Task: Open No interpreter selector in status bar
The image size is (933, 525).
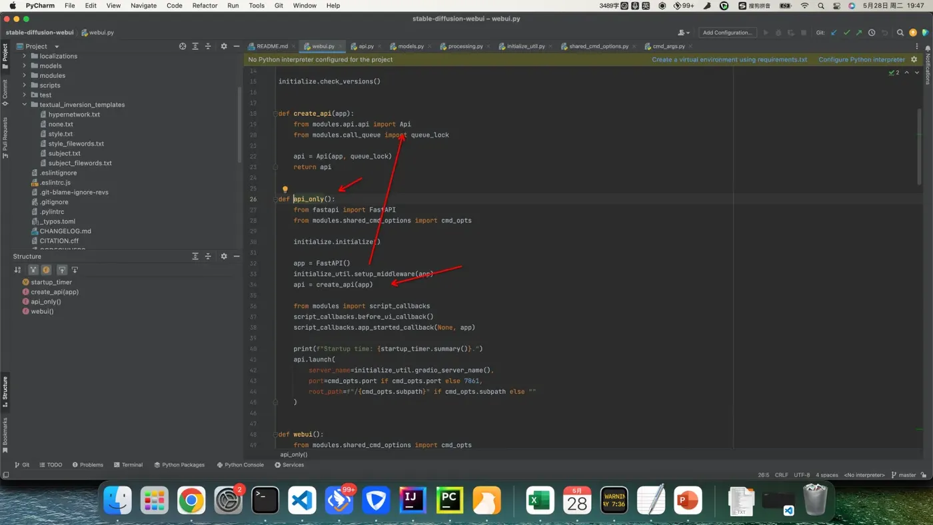Action: pyautogui.click(x=864, y=475)
